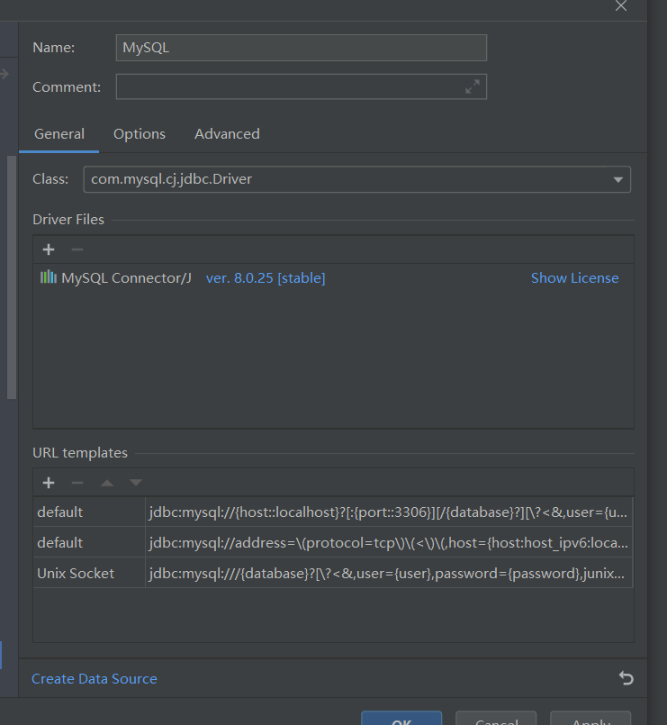Click the MySQL Connector/J library icon

pos(48,277)
